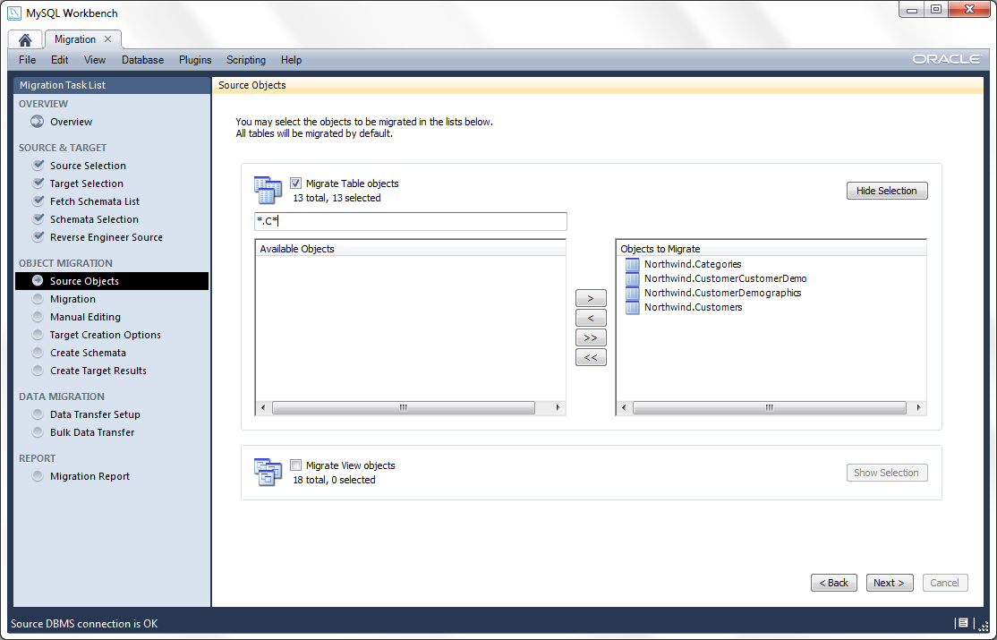The width and height of the screenshot is (997, 640).
Task: Remove all objects with << button
Action: pos(591,357)
